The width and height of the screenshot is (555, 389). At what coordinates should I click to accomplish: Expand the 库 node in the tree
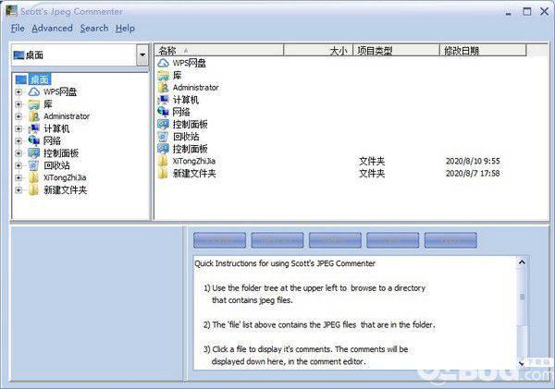[x=18, y=104]
